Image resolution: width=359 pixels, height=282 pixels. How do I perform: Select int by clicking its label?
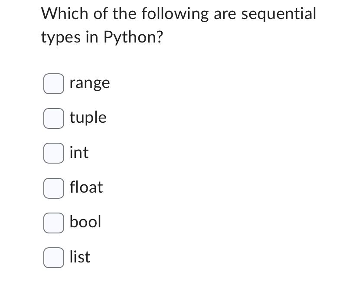[79, 152]
